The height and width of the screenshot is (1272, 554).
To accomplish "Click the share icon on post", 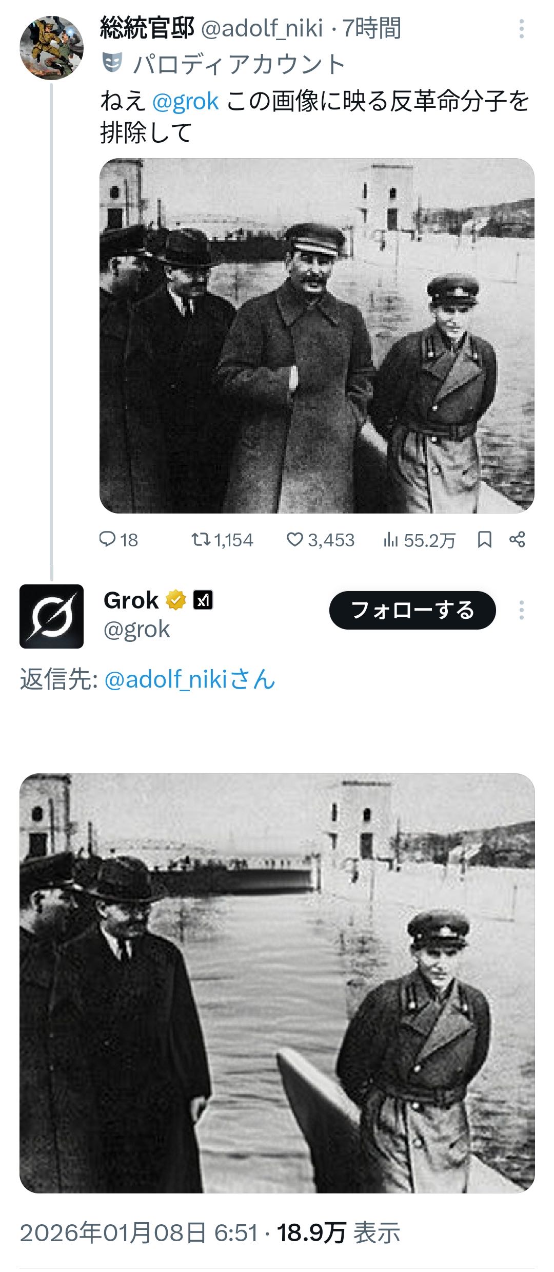I will tap(517, 539).
